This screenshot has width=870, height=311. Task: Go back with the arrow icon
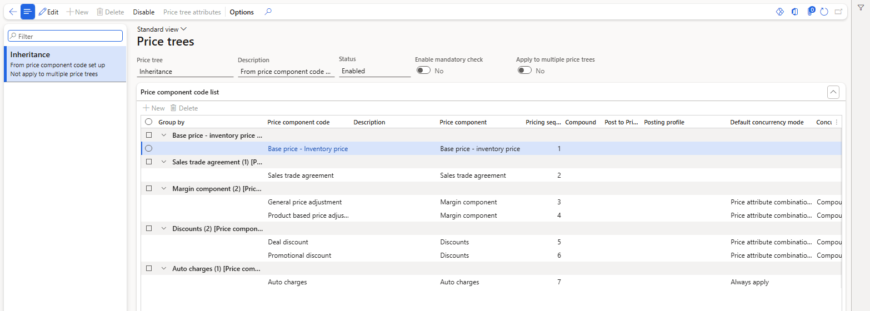coord(13,12)
